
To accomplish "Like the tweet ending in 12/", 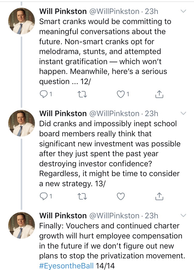I will pos(121,95).
